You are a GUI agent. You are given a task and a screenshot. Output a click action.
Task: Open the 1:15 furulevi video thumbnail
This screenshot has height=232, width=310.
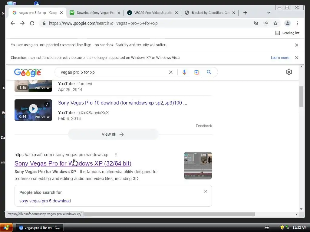pyautogui.click(x=33, y=85)
